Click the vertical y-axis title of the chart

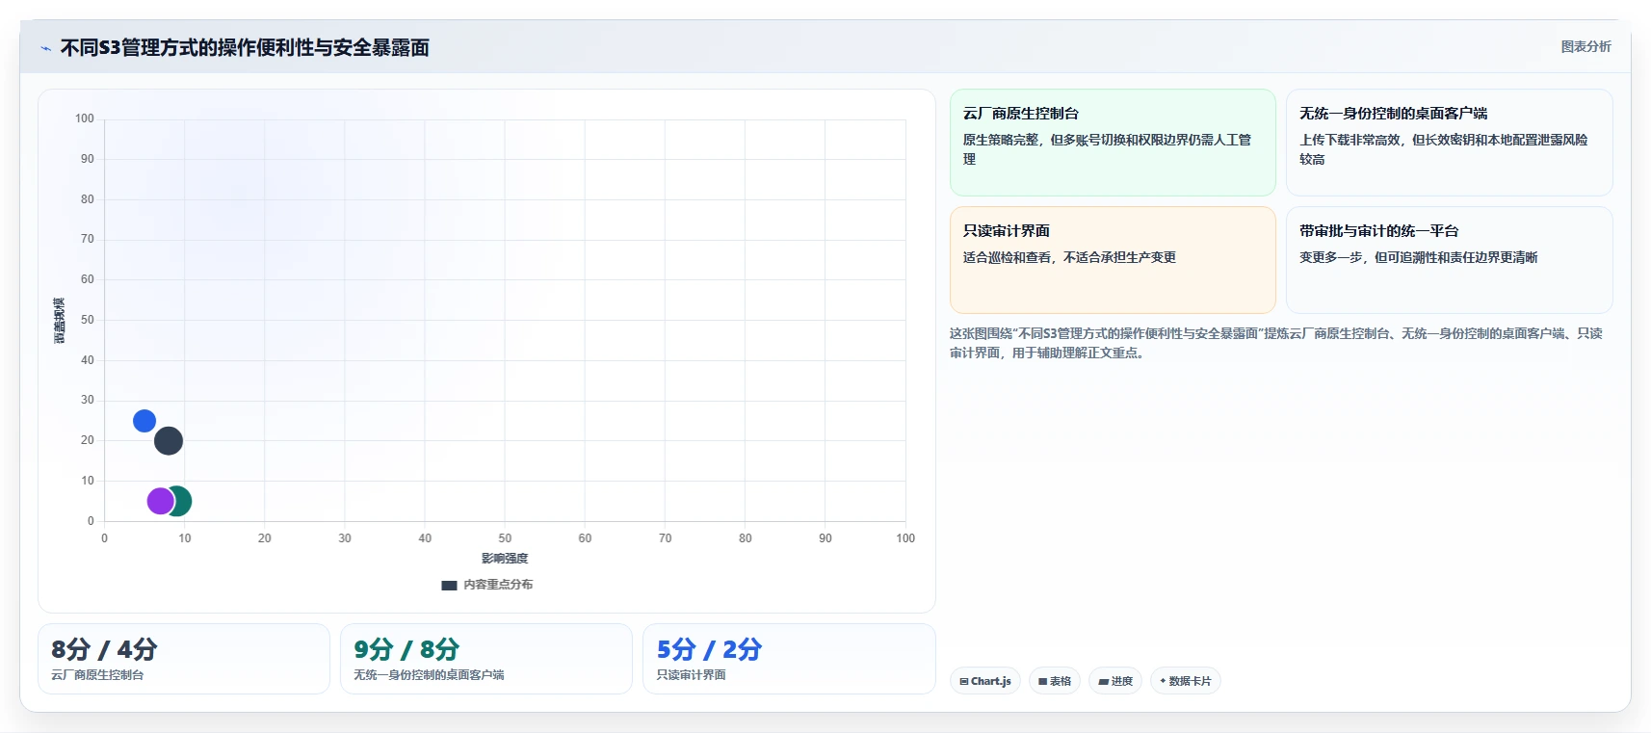coord(60,321)
